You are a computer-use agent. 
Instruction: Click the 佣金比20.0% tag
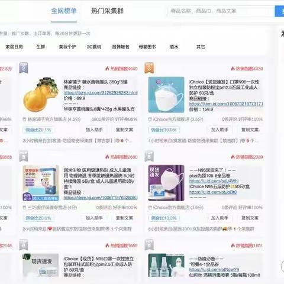38,218
